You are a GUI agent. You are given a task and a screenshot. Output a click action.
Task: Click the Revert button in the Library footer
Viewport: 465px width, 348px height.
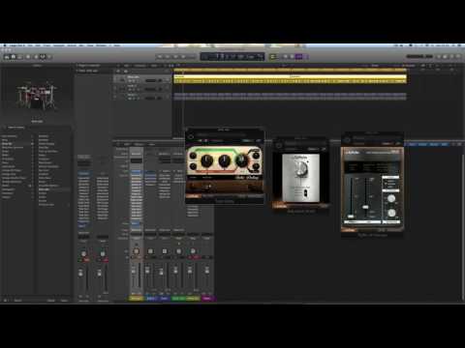pos(18,301)
